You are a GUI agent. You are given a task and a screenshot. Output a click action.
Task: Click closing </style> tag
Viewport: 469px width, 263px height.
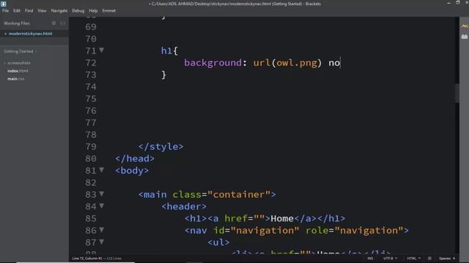click(x=160, y=146)
